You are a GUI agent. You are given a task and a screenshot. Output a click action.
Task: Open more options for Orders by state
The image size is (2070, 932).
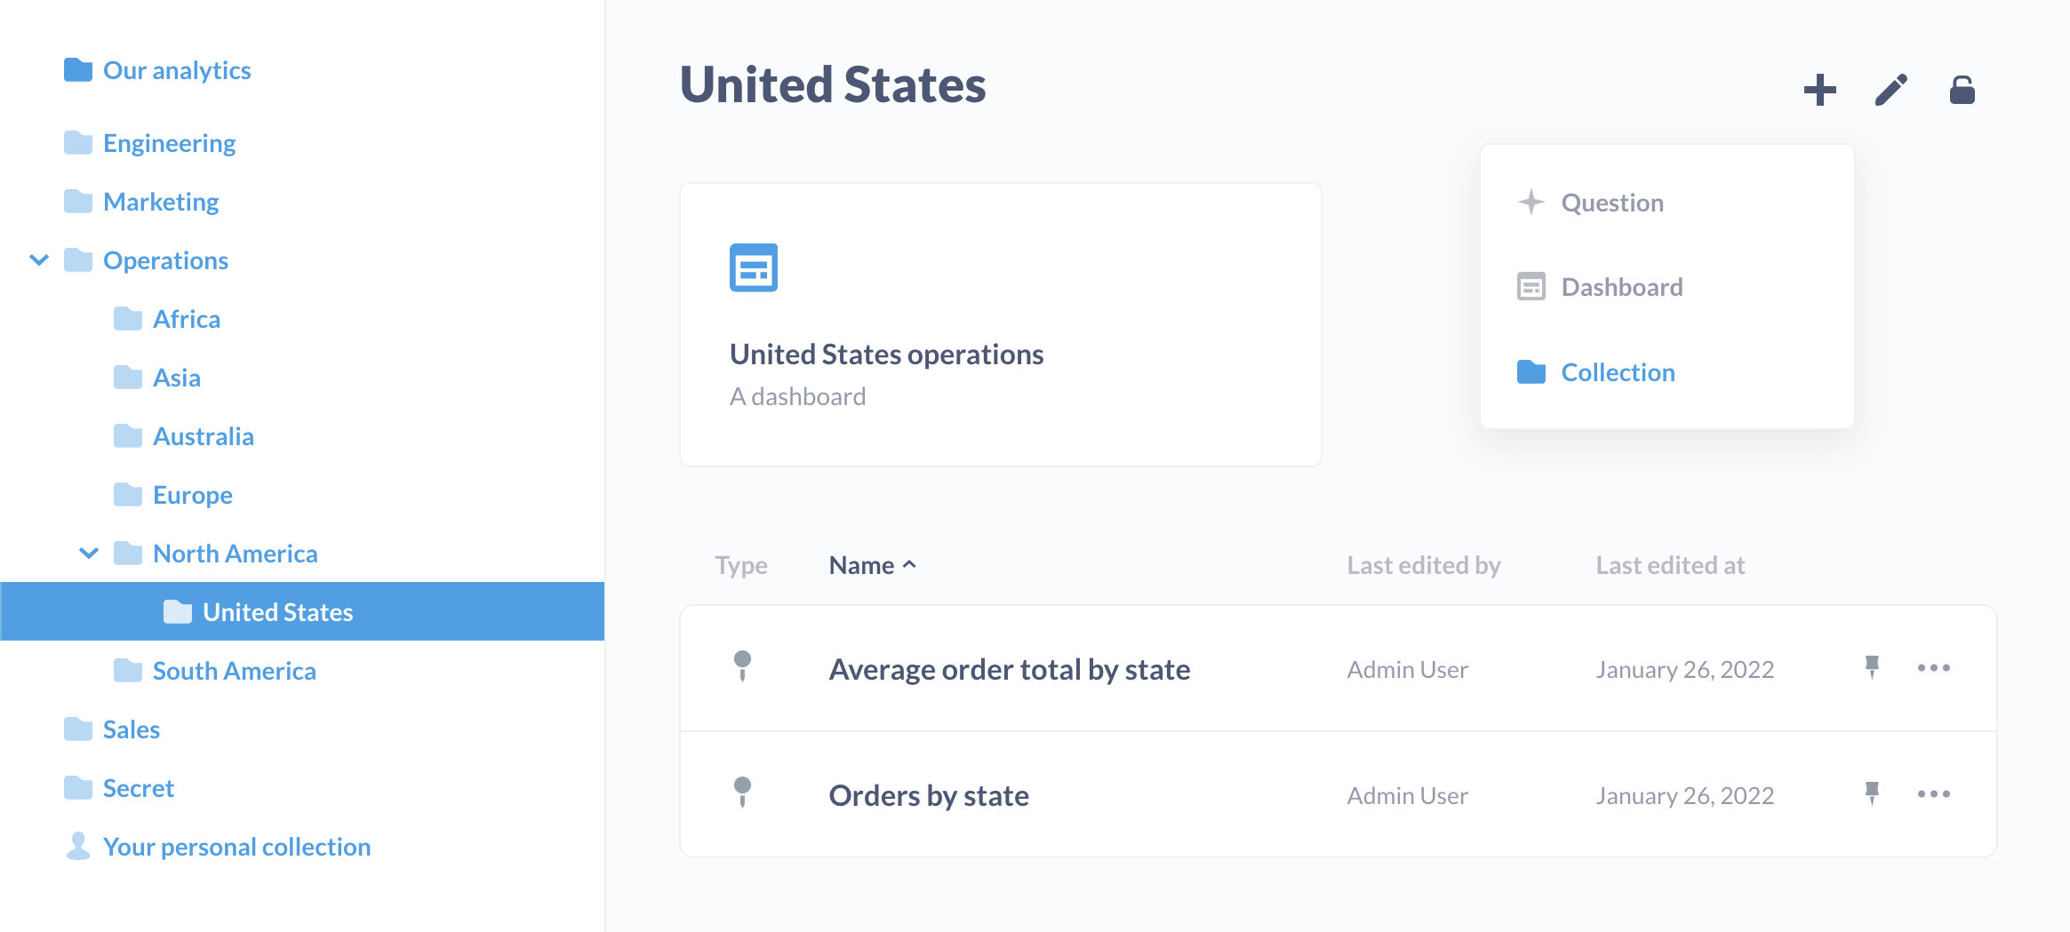[x=1933, y=793]
